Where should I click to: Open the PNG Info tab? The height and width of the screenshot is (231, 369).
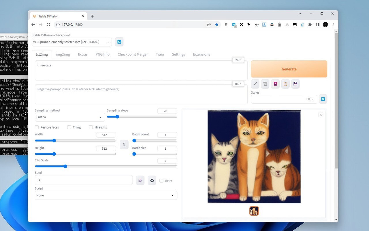click(x=102, y=54)
